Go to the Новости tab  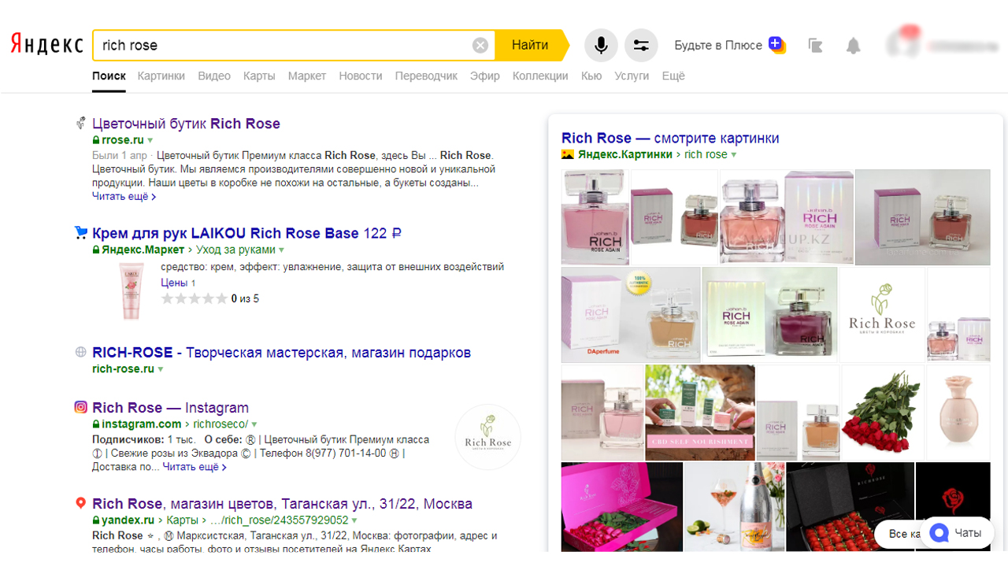[361, 76]
